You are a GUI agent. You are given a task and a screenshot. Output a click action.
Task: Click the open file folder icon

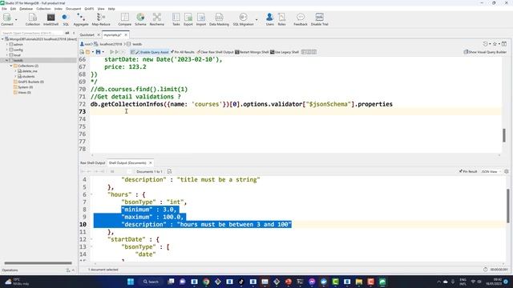coord(87,52)
